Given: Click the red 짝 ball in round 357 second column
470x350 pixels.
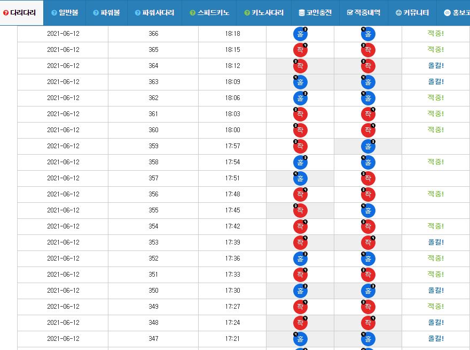Looking at the screenshot, I should click(368, 178).
